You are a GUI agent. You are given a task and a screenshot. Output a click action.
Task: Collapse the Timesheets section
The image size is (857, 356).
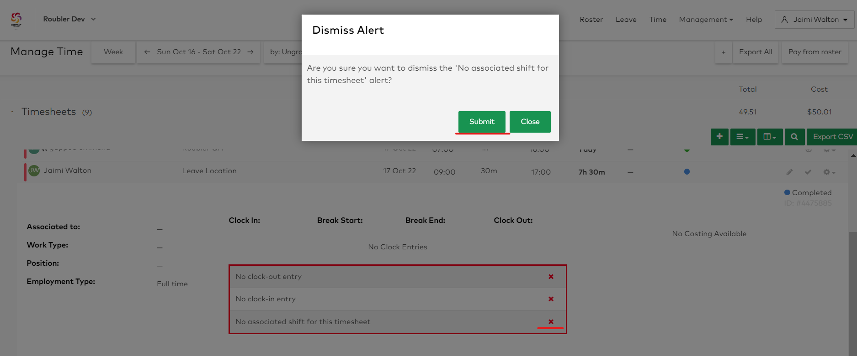tap(12, 112)
